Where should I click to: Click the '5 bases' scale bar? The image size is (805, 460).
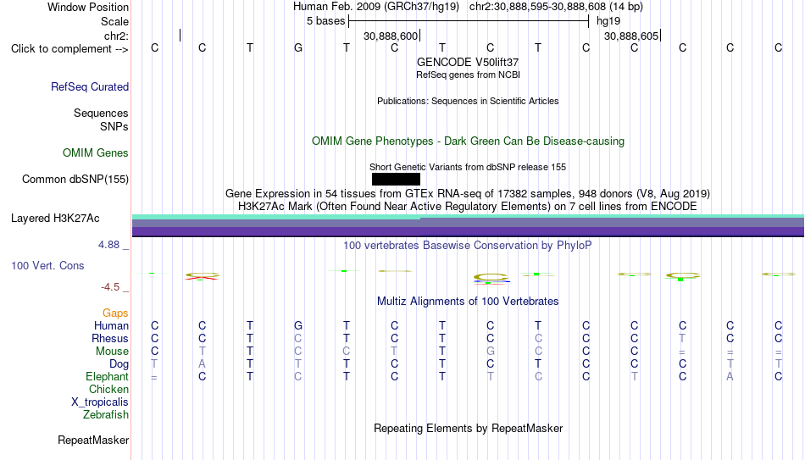coord(469,21)
